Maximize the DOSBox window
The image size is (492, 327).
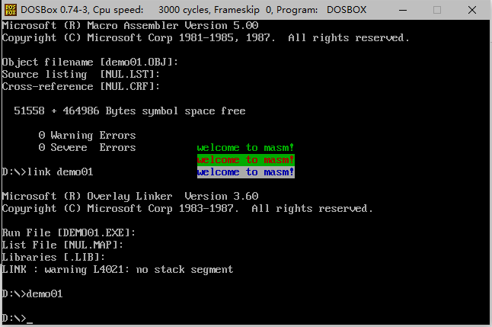(x=437, y=10)
